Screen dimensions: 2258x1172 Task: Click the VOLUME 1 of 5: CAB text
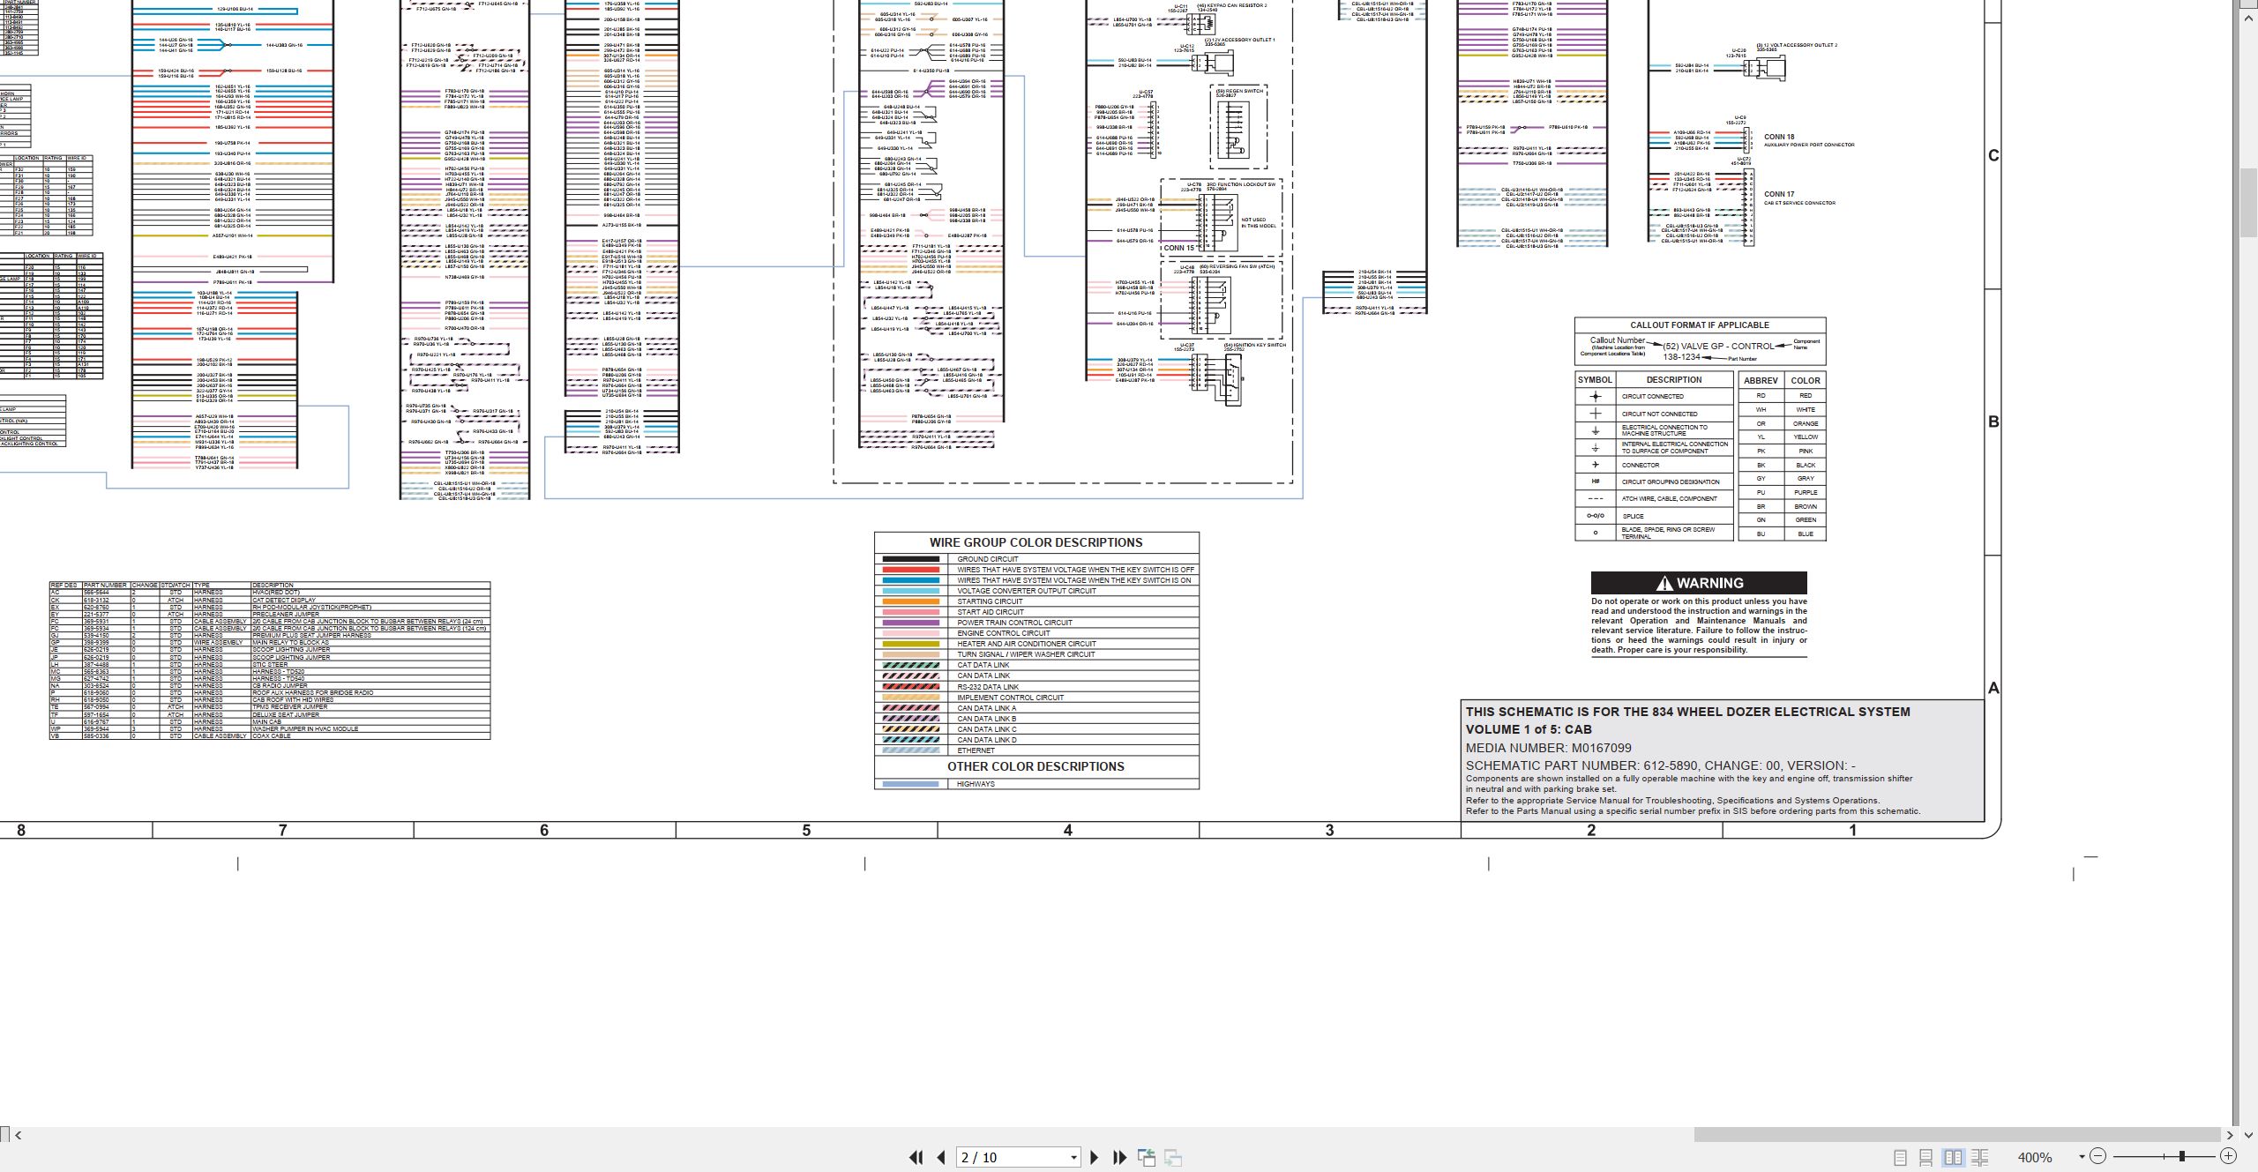[x=1529, y=729]
